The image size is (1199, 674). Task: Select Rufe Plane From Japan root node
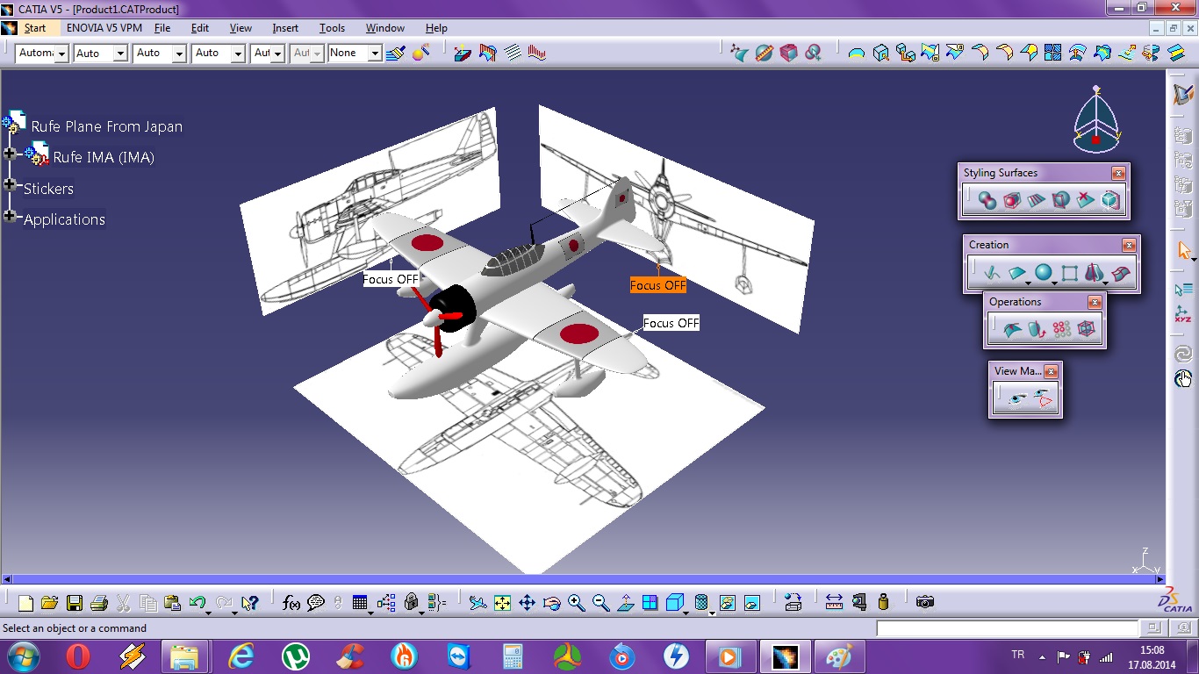[107, 126]
